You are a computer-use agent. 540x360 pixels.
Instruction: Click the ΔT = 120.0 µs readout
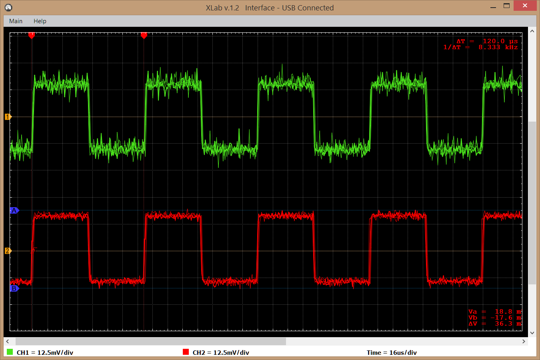pyautogui.click(x=487, y=41)
